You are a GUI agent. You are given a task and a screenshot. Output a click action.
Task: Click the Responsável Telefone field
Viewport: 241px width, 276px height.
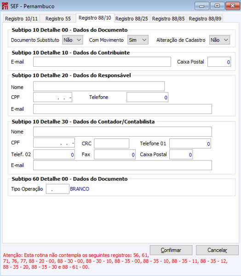(x=147, y=97)
